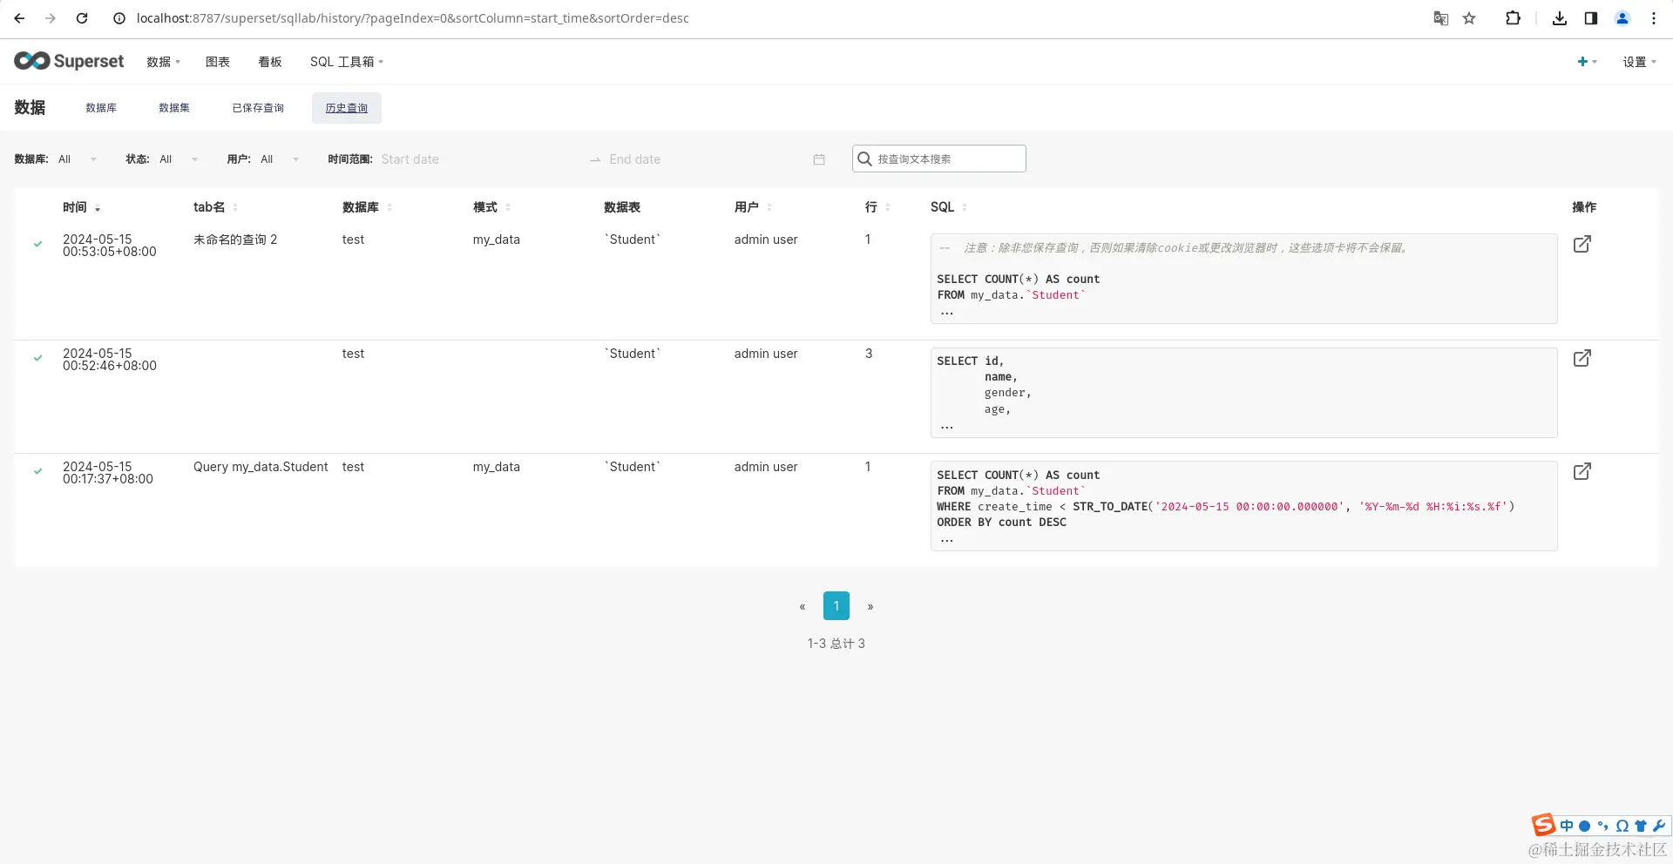
Task: Click the calendar icon in the time range
Action: (x=819, y=159)
